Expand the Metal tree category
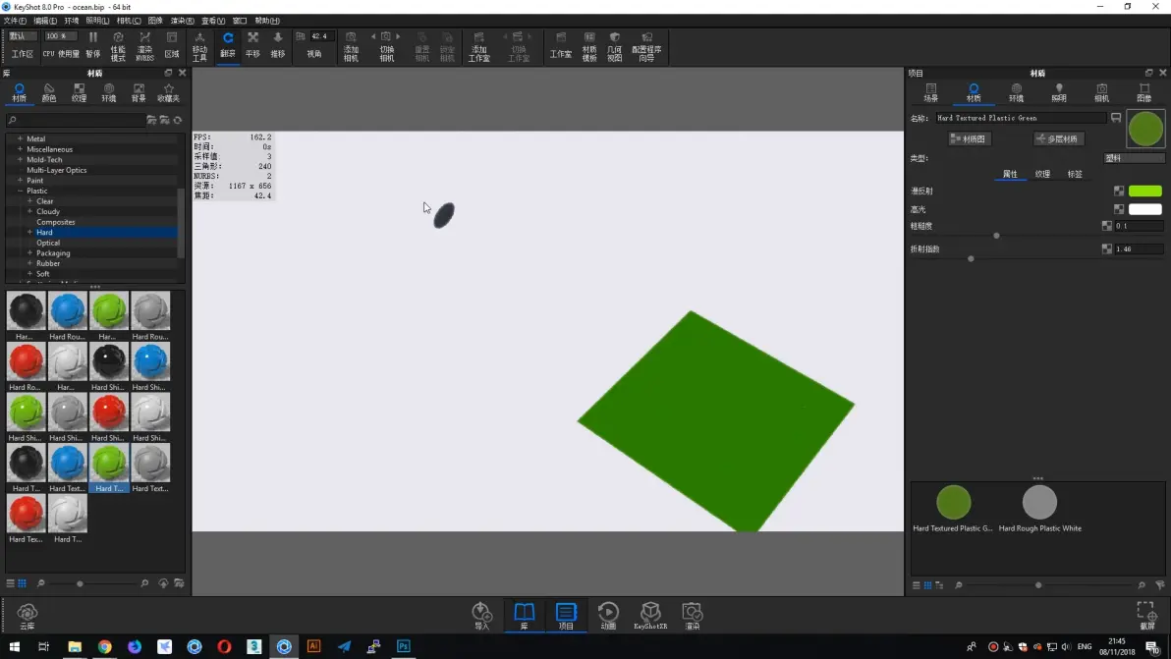1171x659 pixels. point(21,138)
